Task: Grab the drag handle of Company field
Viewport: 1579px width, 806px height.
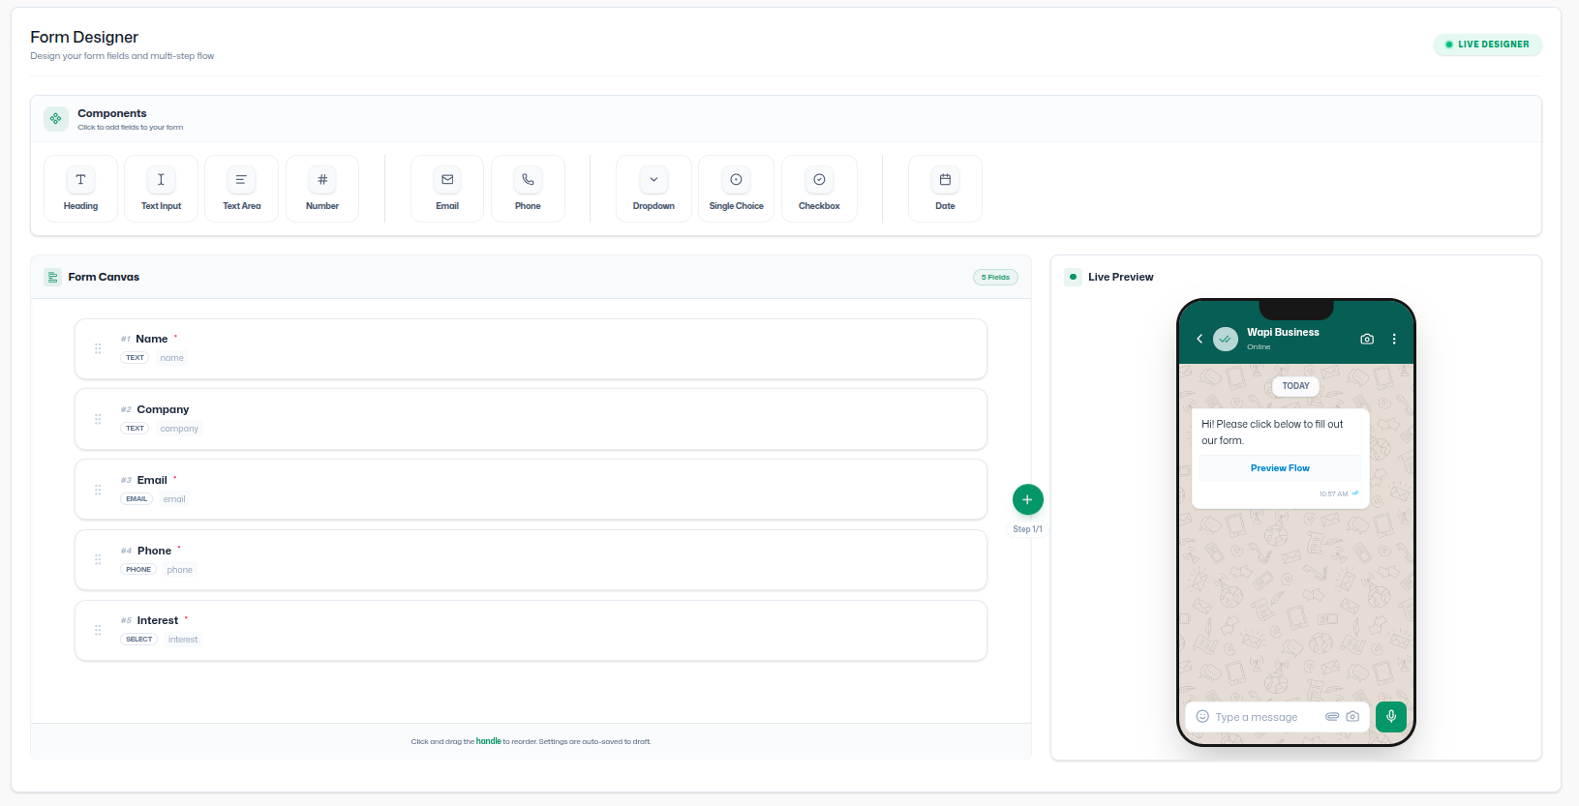Action: (98, 419)
